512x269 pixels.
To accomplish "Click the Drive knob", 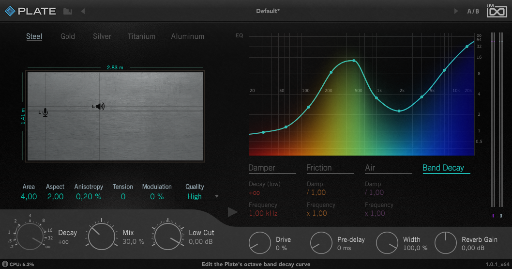I will (259, 243).
